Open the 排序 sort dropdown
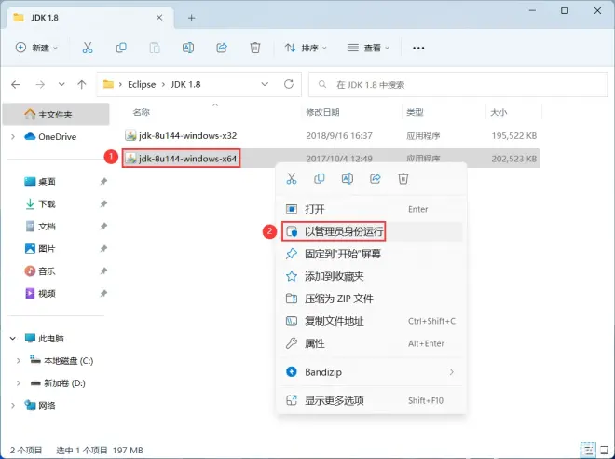This screenshot has width=615, height=459. [x=306, y=48]
